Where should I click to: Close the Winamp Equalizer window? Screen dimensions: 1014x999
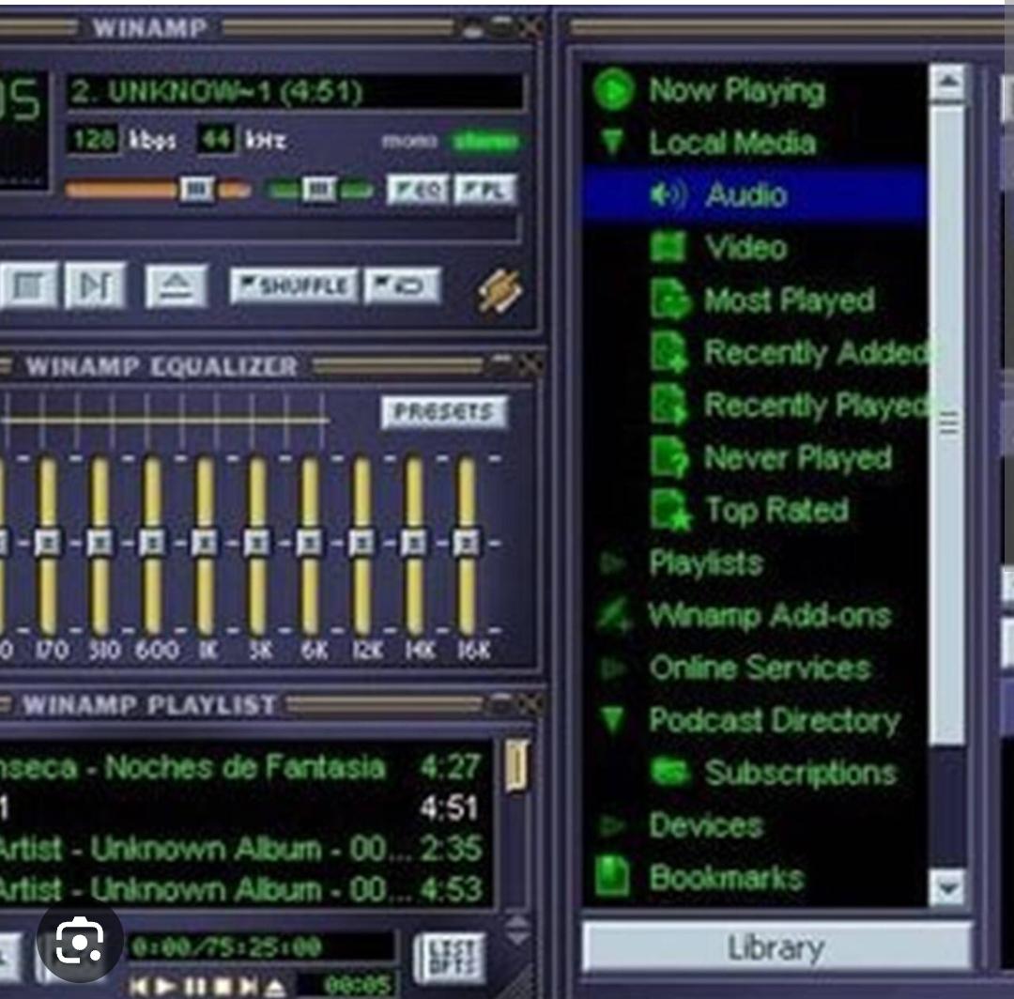531,364
